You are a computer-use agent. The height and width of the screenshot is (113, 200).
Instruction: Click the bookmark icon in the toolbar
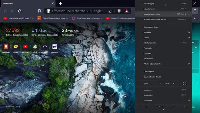(39, 11)
